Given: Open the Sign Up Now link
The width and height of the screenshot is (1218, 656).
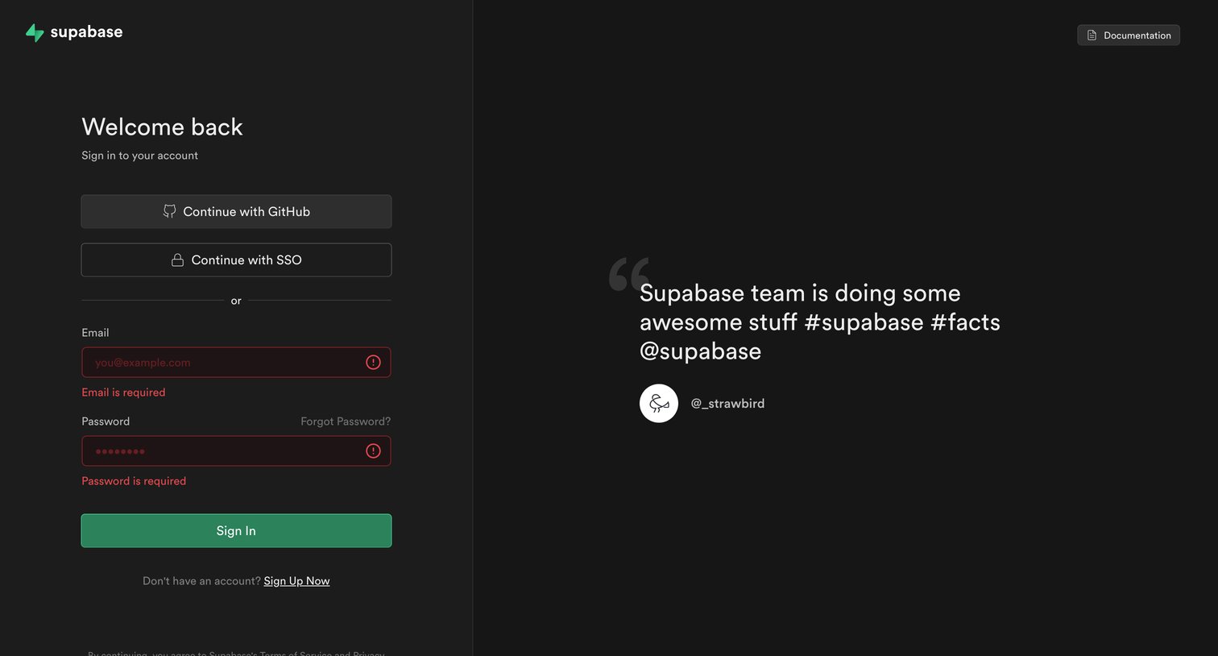Looking at the screenshot, I should [296, 581].
